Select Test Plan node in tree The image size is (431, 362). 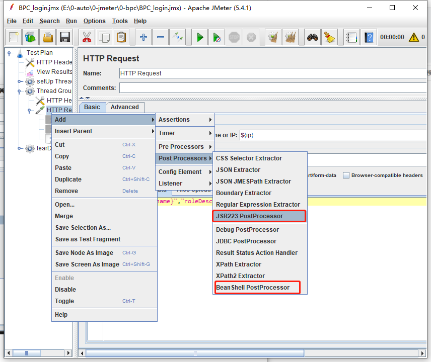click(x=39, y=53)
